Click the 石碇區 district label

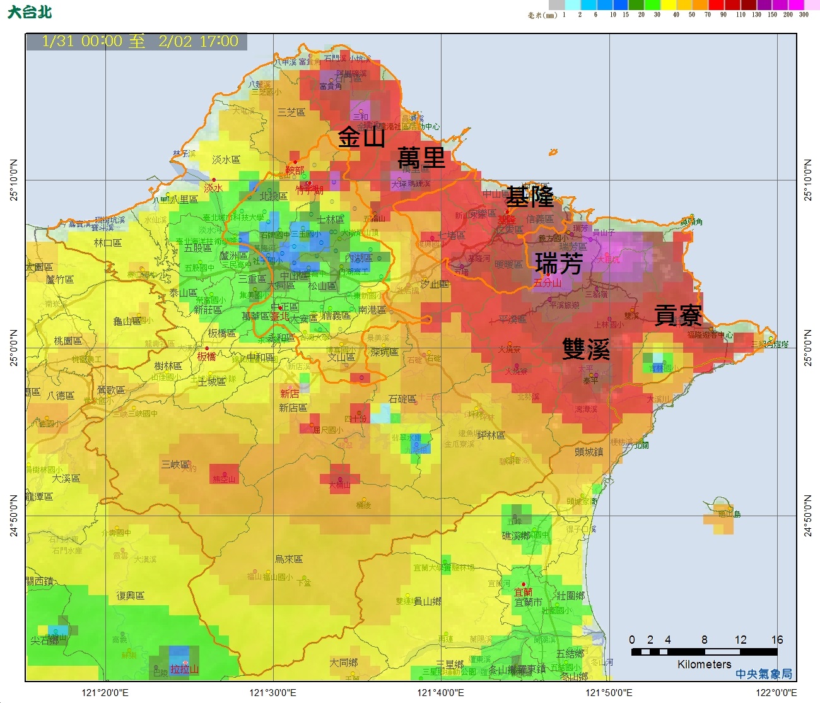pos(402,399)
